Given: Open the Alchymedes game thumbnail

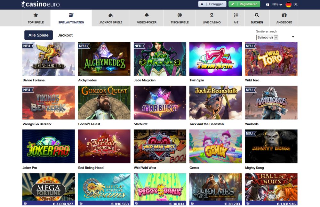Looking at the screenshot, I should (x=104, y=59).
